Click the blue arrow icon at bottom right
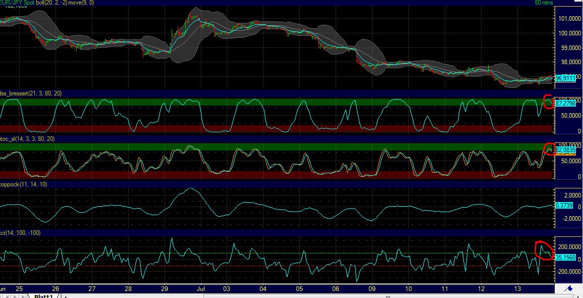Image resolution: width=583 pixels, height=298 pixels. tap(569, 289)
